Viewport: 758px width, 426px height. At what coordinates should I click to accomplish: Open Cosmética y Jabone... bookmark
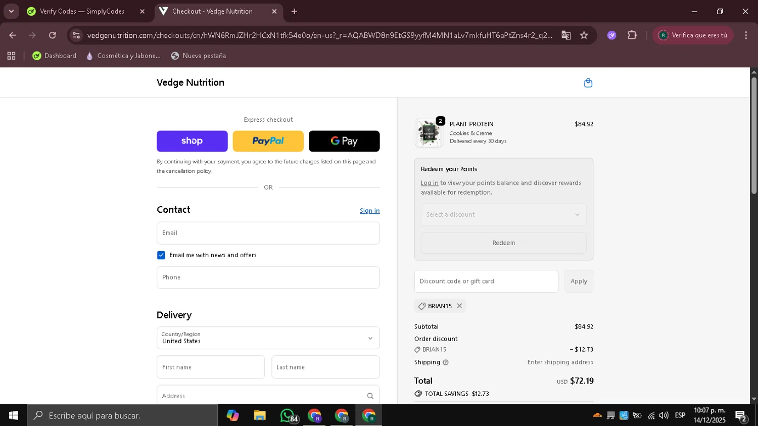tap(123, 56)
